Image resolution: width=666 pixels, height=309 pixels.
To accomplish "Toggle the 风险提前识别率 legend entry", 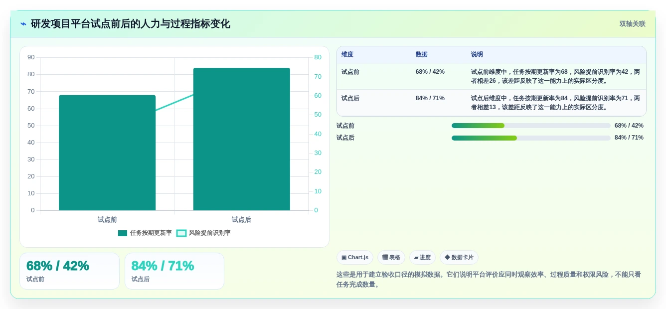I will (204, 233).
